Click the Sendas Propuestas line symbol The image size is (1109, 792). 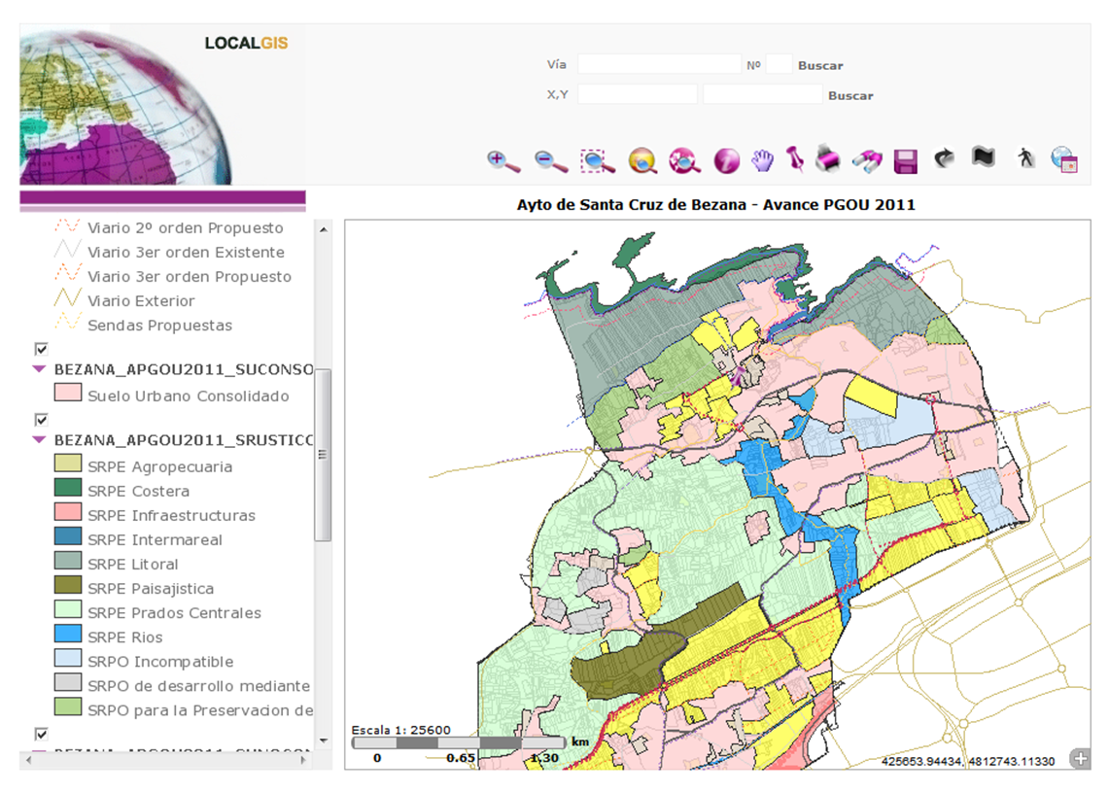pyautogui.click(x=67, y=324)
